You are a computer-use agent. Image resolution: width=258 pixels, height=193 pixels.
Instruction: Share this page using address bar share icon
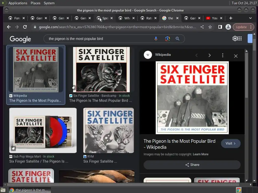point(202,27)
